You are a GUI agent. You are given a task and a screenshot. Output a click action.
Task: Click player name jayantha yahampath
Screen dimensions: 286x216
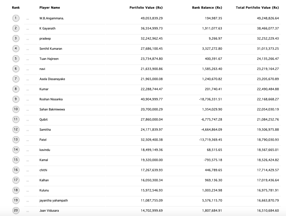point(54,200)
